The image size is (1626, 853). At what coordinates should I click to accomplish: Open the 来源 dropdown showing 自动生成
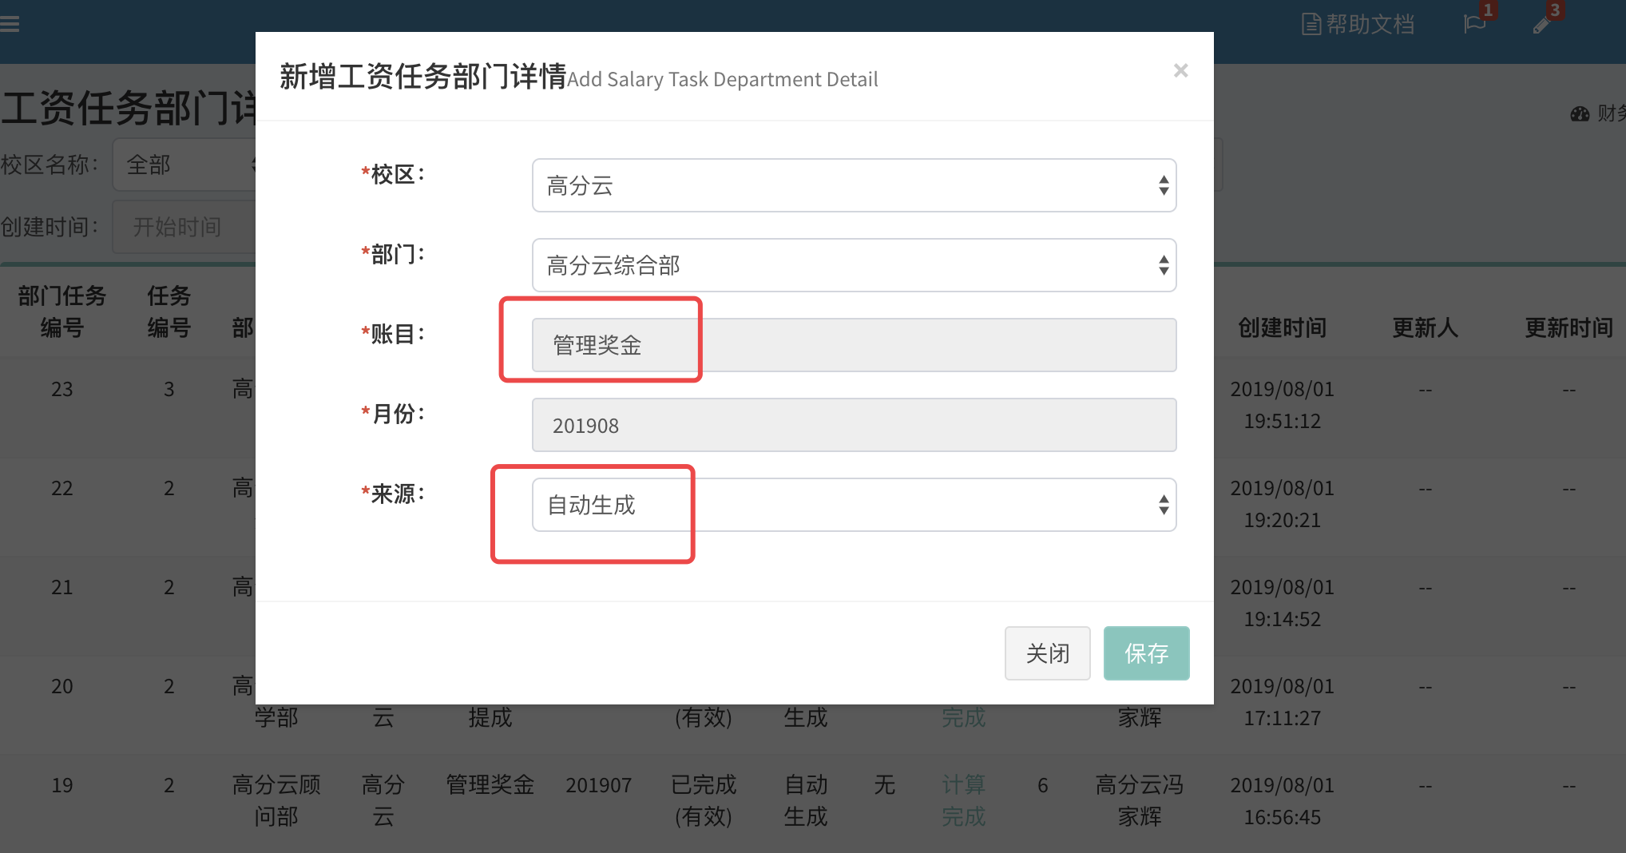coord(854,506)
